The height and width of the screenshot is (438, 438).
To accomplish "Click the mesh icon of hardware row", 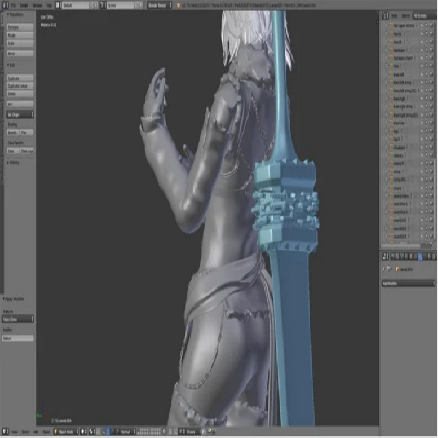I will 391,50.
